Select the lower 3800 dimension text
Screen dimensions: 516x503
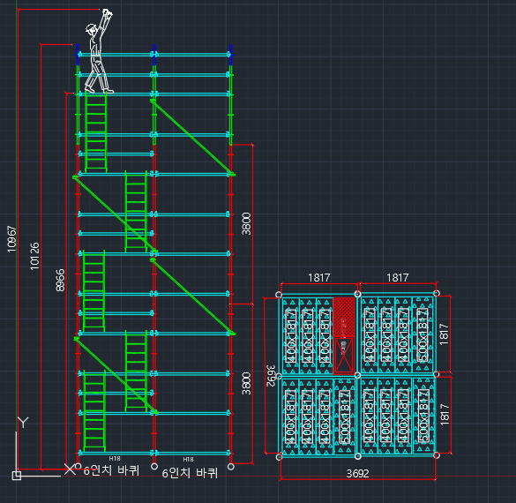(246, 383)
